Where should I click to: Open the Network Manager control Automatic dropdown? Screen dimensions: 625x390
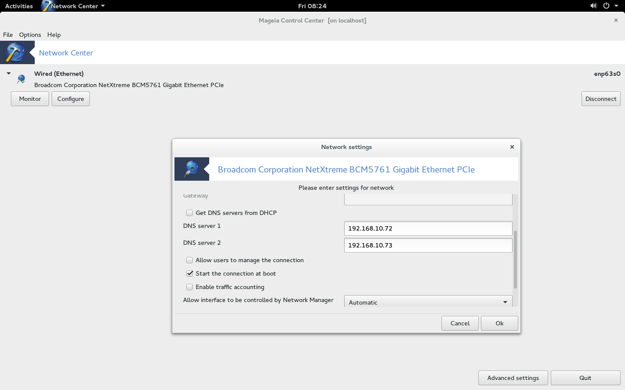point(428,302)
